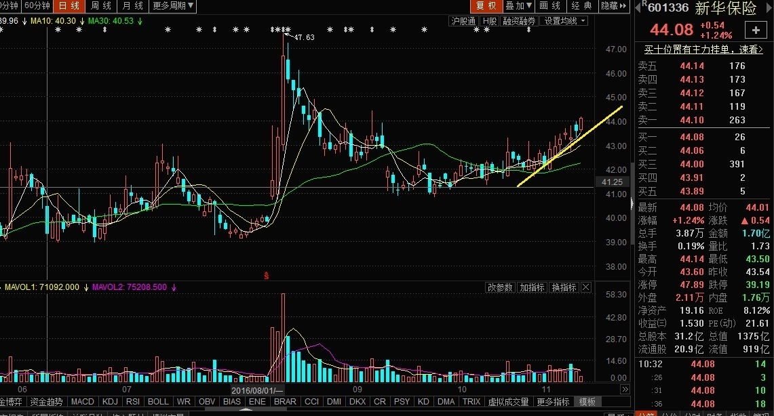Click the stock name 新华保险
The width and height of the screenshot is (774, 416).
click(x=726, y=7)
